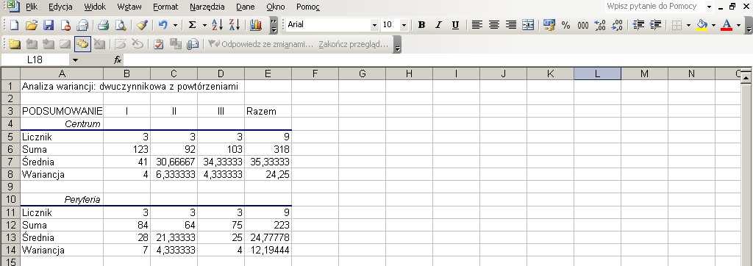Increase the cell indent
753x266 pixels.
coord(655,25)
